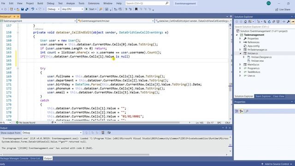Click Categorized view icon in Properties panel
Screen dimensions: 295x166
coord(236,111)
